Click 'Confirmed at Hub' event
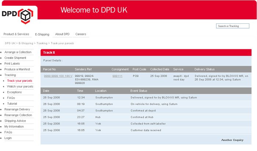Viewport: 257px width, 151px height. point(142,117)
